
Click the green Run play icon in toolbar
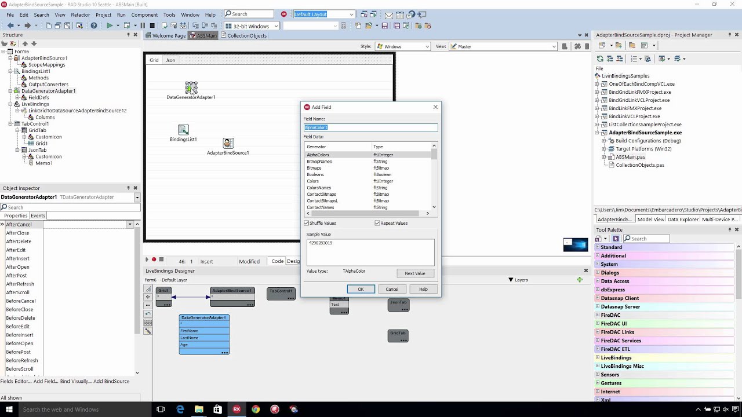pyautogui.click(x=110, y=25)
